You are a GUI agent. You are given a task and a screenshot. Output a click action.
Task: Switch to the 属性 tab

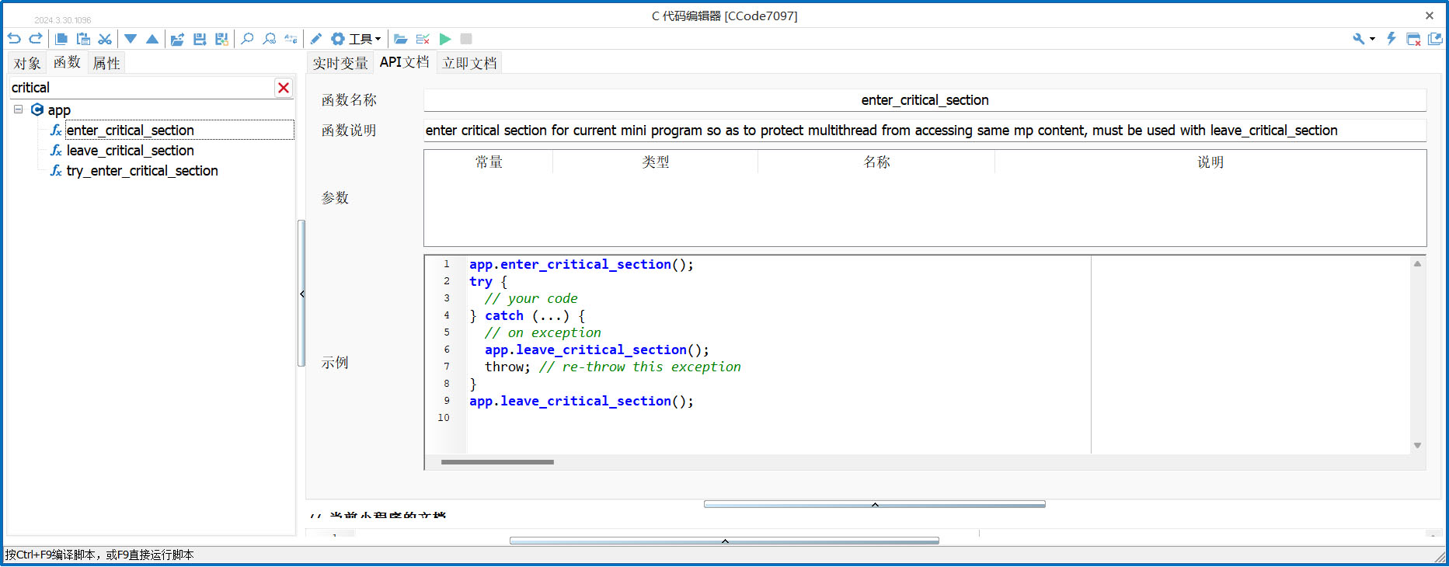pyautogui.click(x=106, y=63)
